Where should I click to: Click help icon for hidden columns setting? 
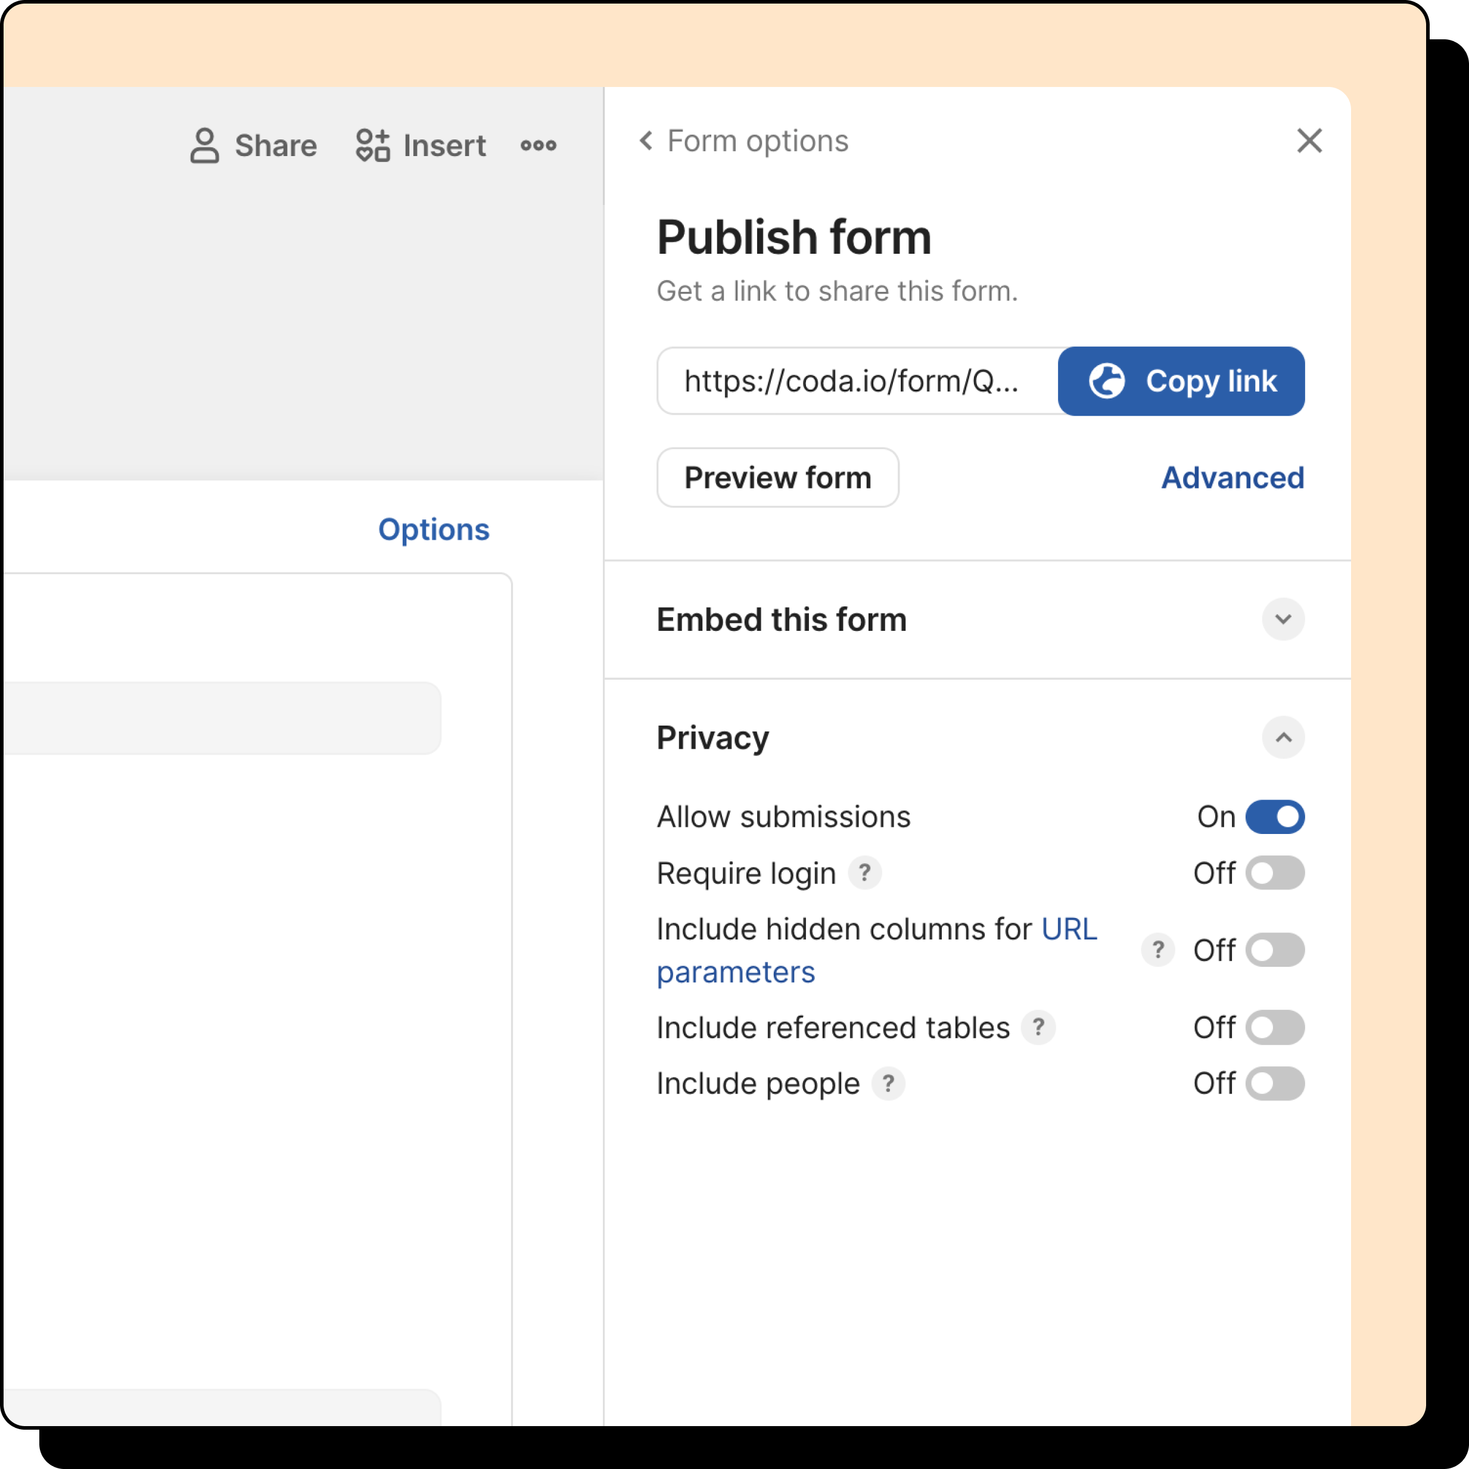[x=1157, y=950]
